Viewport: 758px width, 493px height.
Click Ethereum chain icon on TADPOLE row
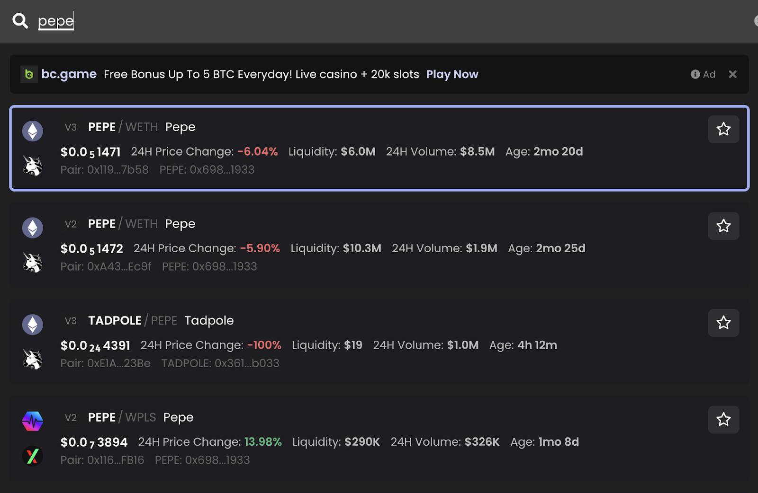33,325
